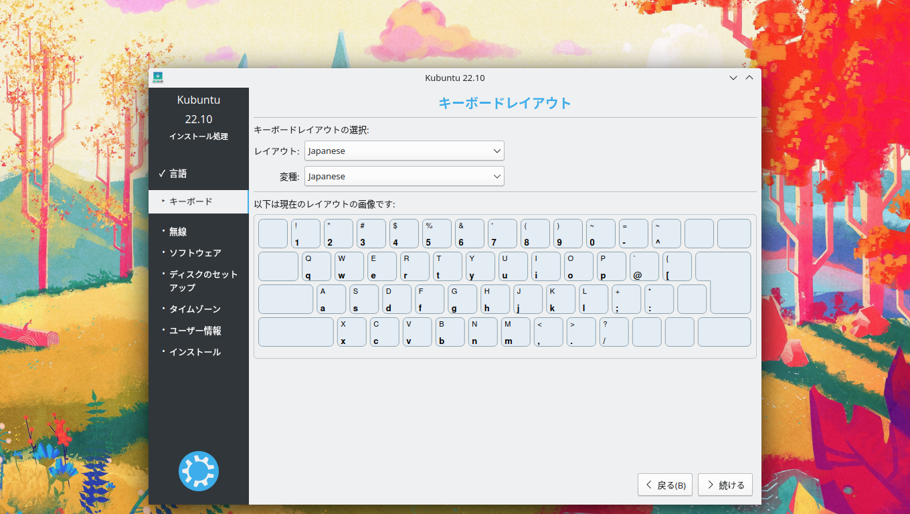Click the S key in keyboard preview
Viewport: 910px width, 514px height.
(364, 299)
